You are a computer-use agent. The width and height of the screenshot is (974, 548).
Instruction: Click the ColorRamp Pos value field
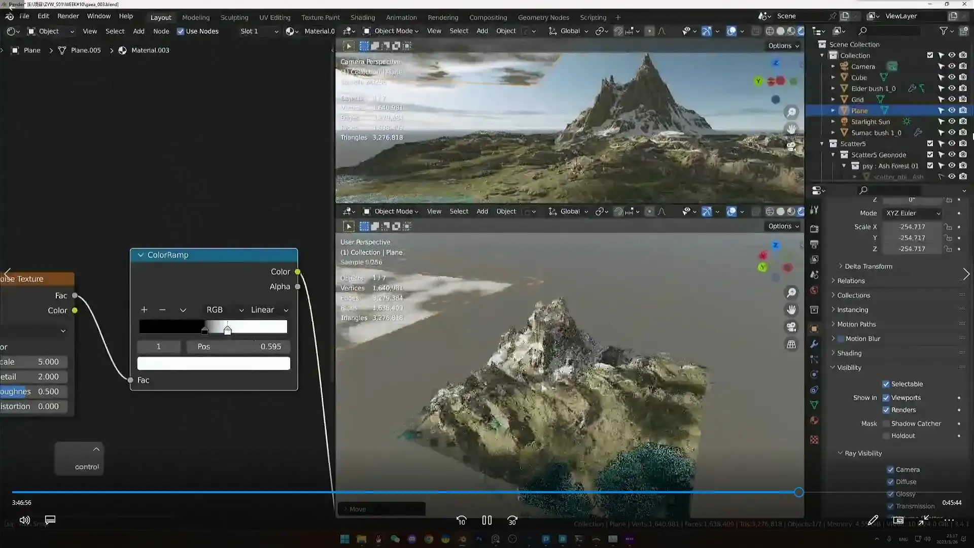tap(238, 347)
